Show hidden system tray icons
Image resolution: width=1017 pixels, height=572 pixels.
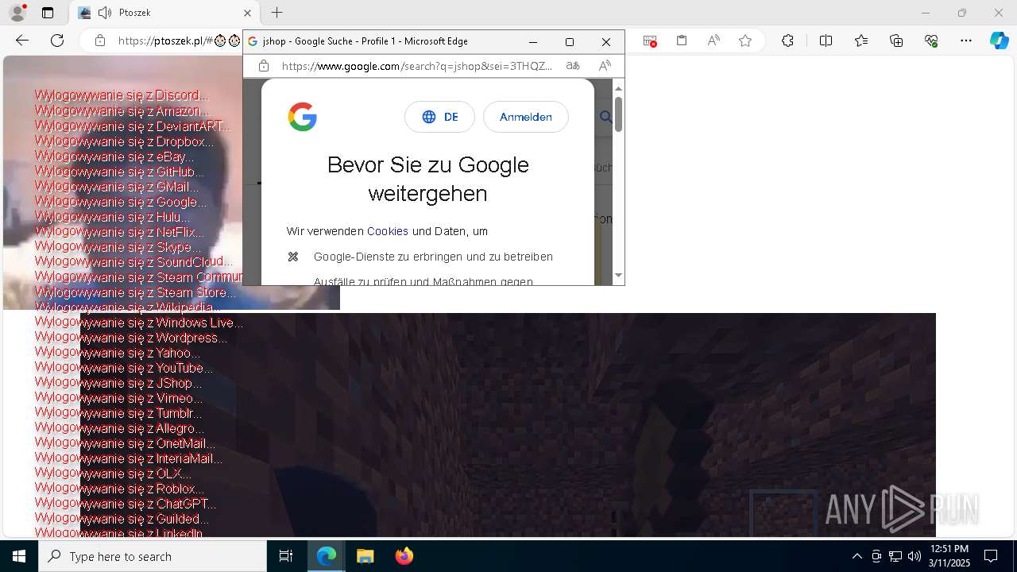click(x=857, y=556)
